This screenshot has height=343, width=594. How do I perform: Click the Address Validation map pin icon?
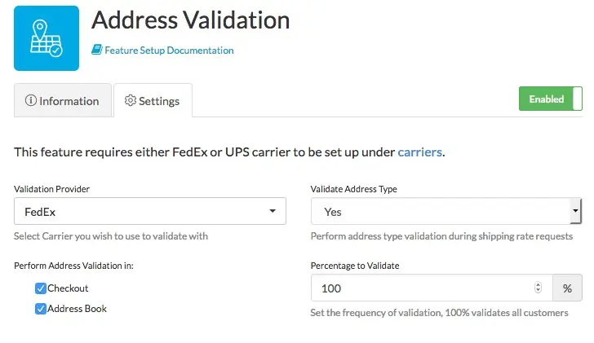(x=47, y=38)
